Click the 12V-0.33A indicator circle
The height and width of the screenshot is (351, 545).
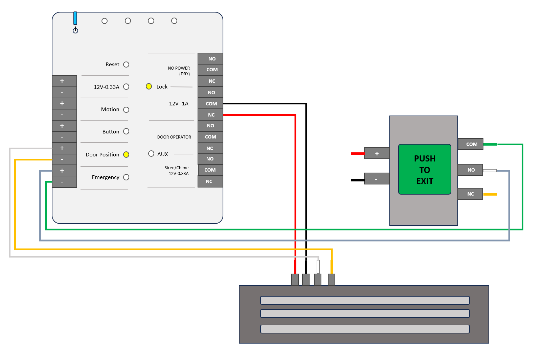point(126,87)
